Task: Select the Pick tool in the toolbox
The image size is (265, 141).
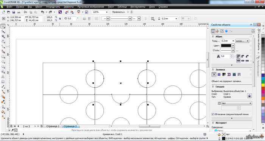Action: (3, 26)
